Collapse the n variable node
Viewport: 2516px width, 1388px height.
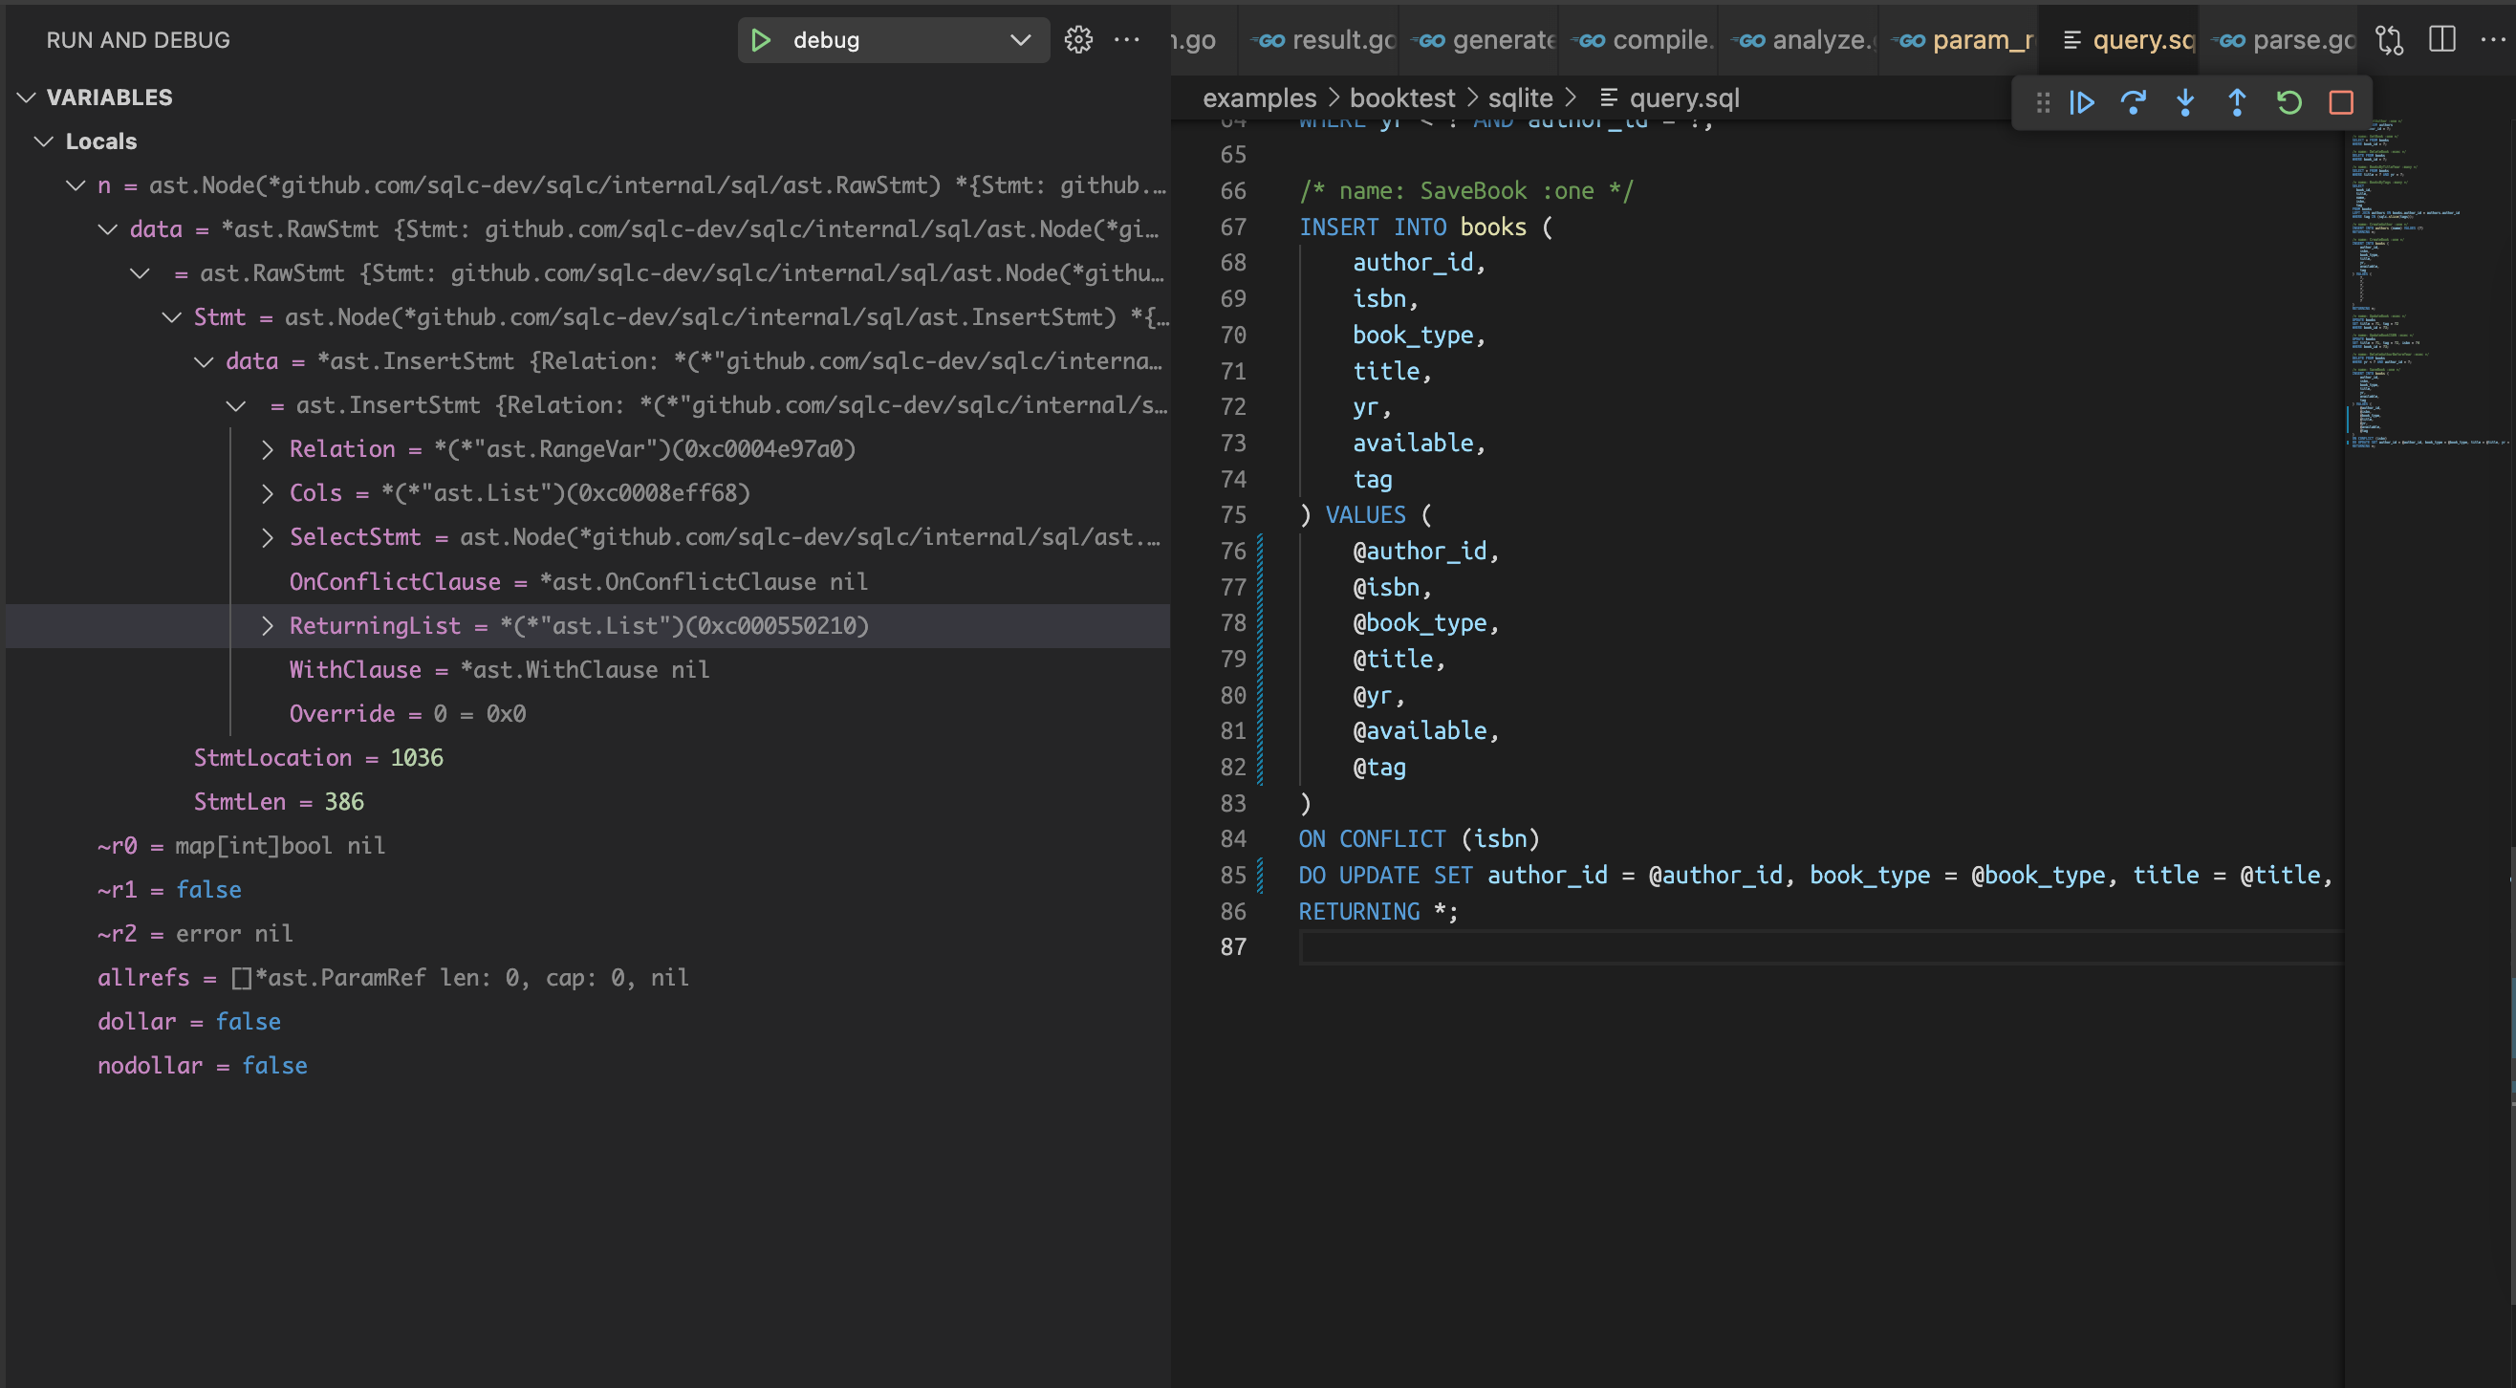76,185
